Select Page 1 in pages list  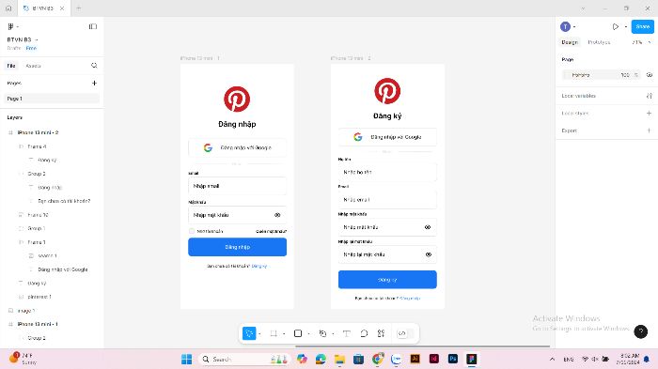click(x=52, y=99)
